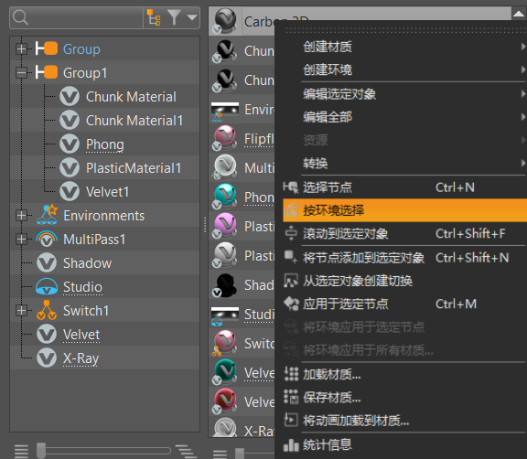The image size is (527, 459).
Task: Click the Group1 orange group icon
Action: 47,72
